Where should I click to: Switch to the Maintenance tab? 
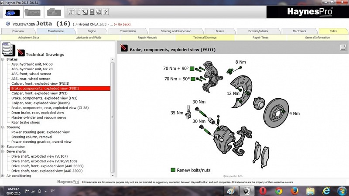pyautogui.click(x=56, y=31)
